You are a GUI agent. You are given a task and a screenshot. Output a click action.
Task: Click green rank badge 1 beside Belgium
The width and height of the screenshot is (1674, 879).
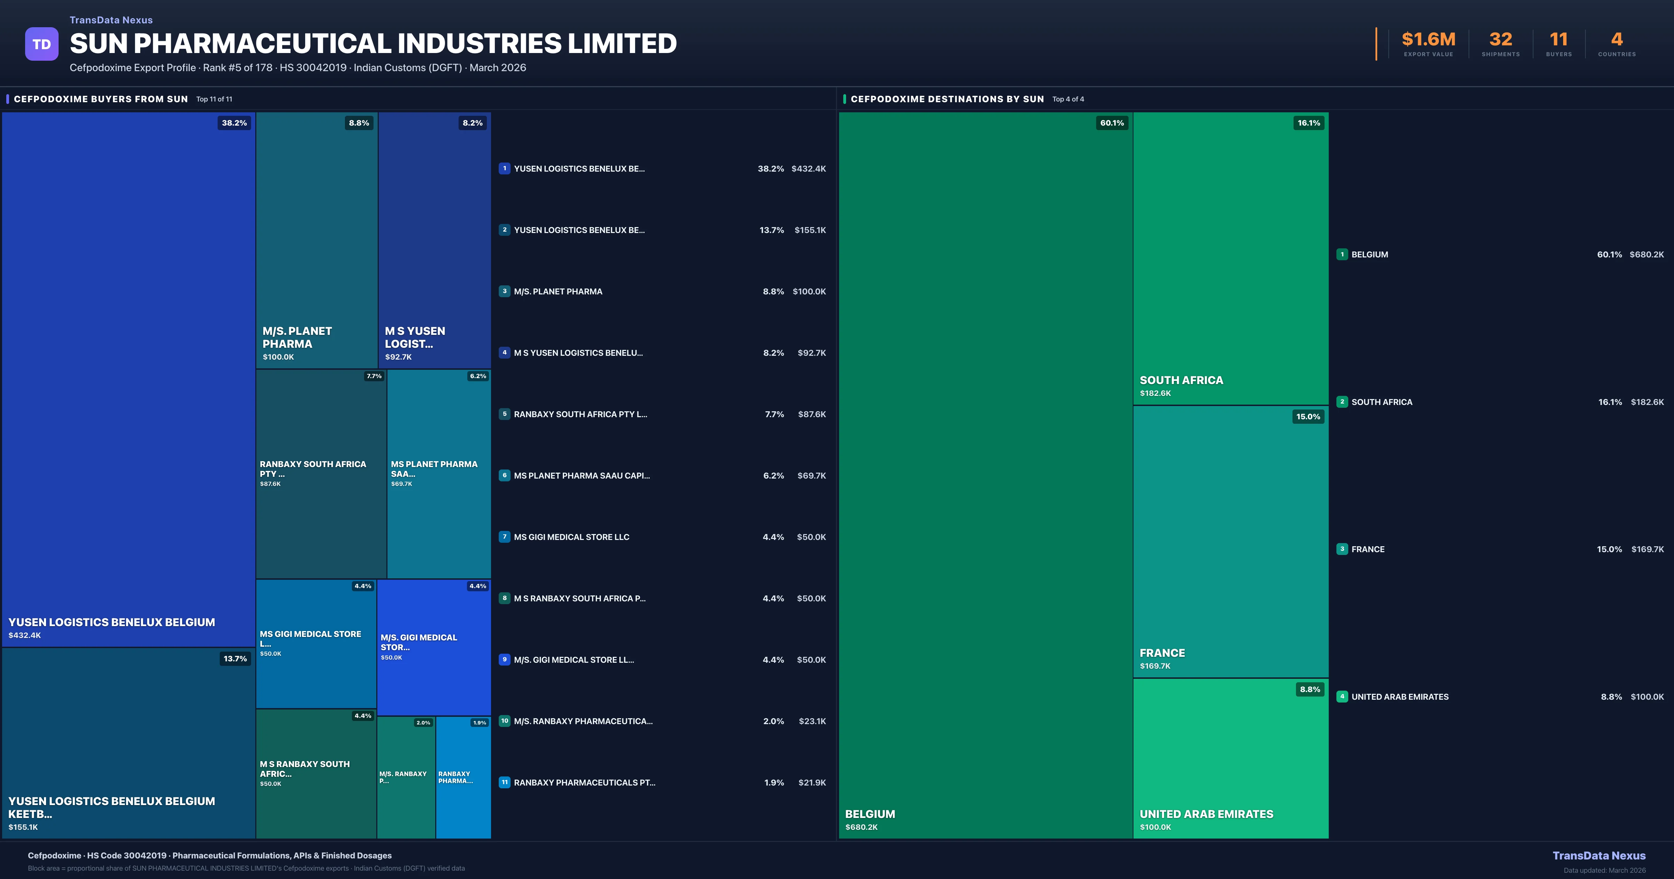click(x=1342, y=254)
